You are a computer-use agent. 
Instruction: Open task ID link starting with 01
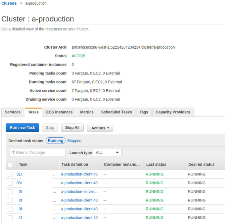[x=19, y=174]
